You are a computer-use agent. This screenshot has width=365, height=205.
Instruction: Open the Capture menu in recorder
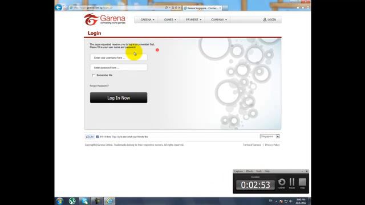238,171
